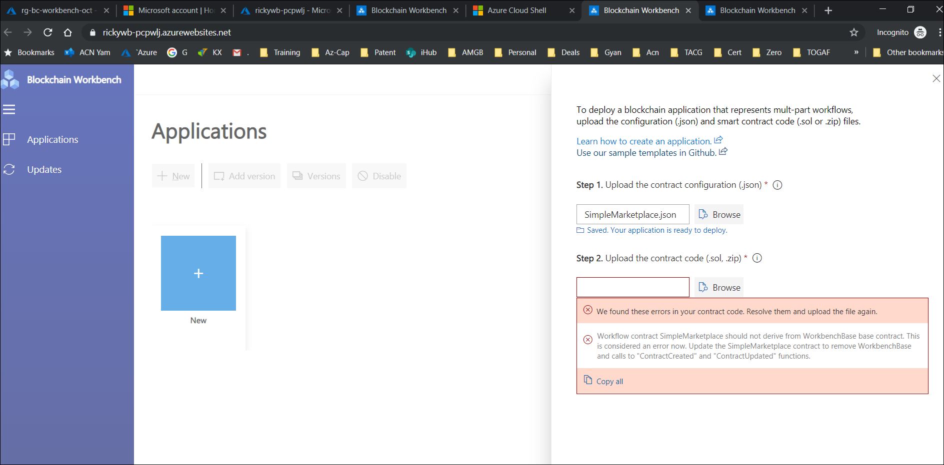This screenshot has height=465, width=944.
Task: Click Browse to upload contract code
Action: (x=718, y=287)
